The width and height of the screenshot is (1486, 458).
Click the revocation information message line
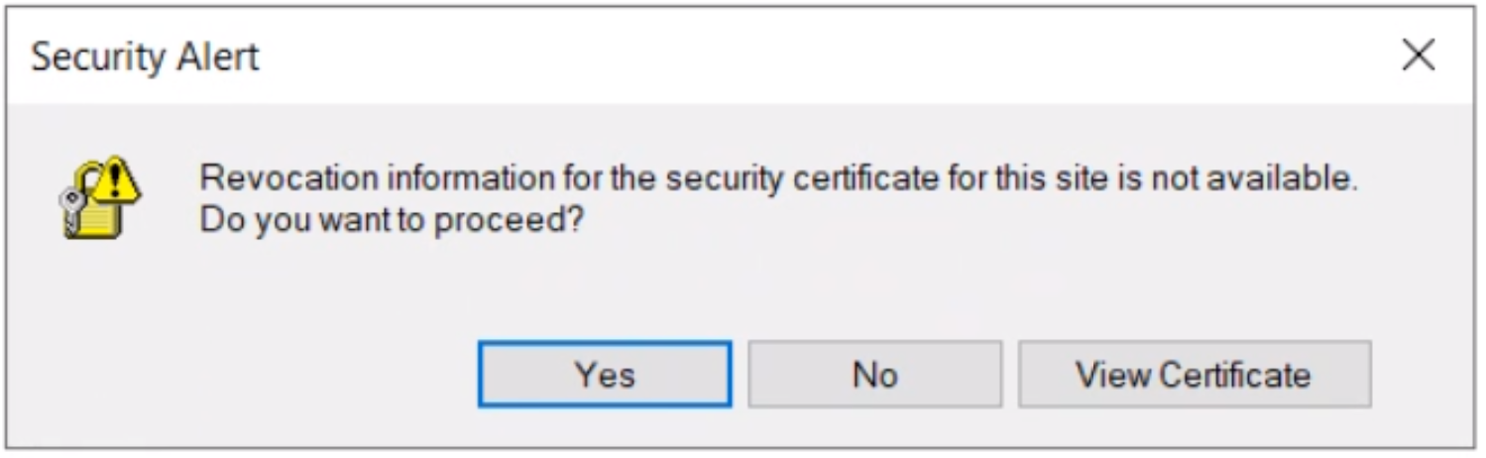coord(777,179)
